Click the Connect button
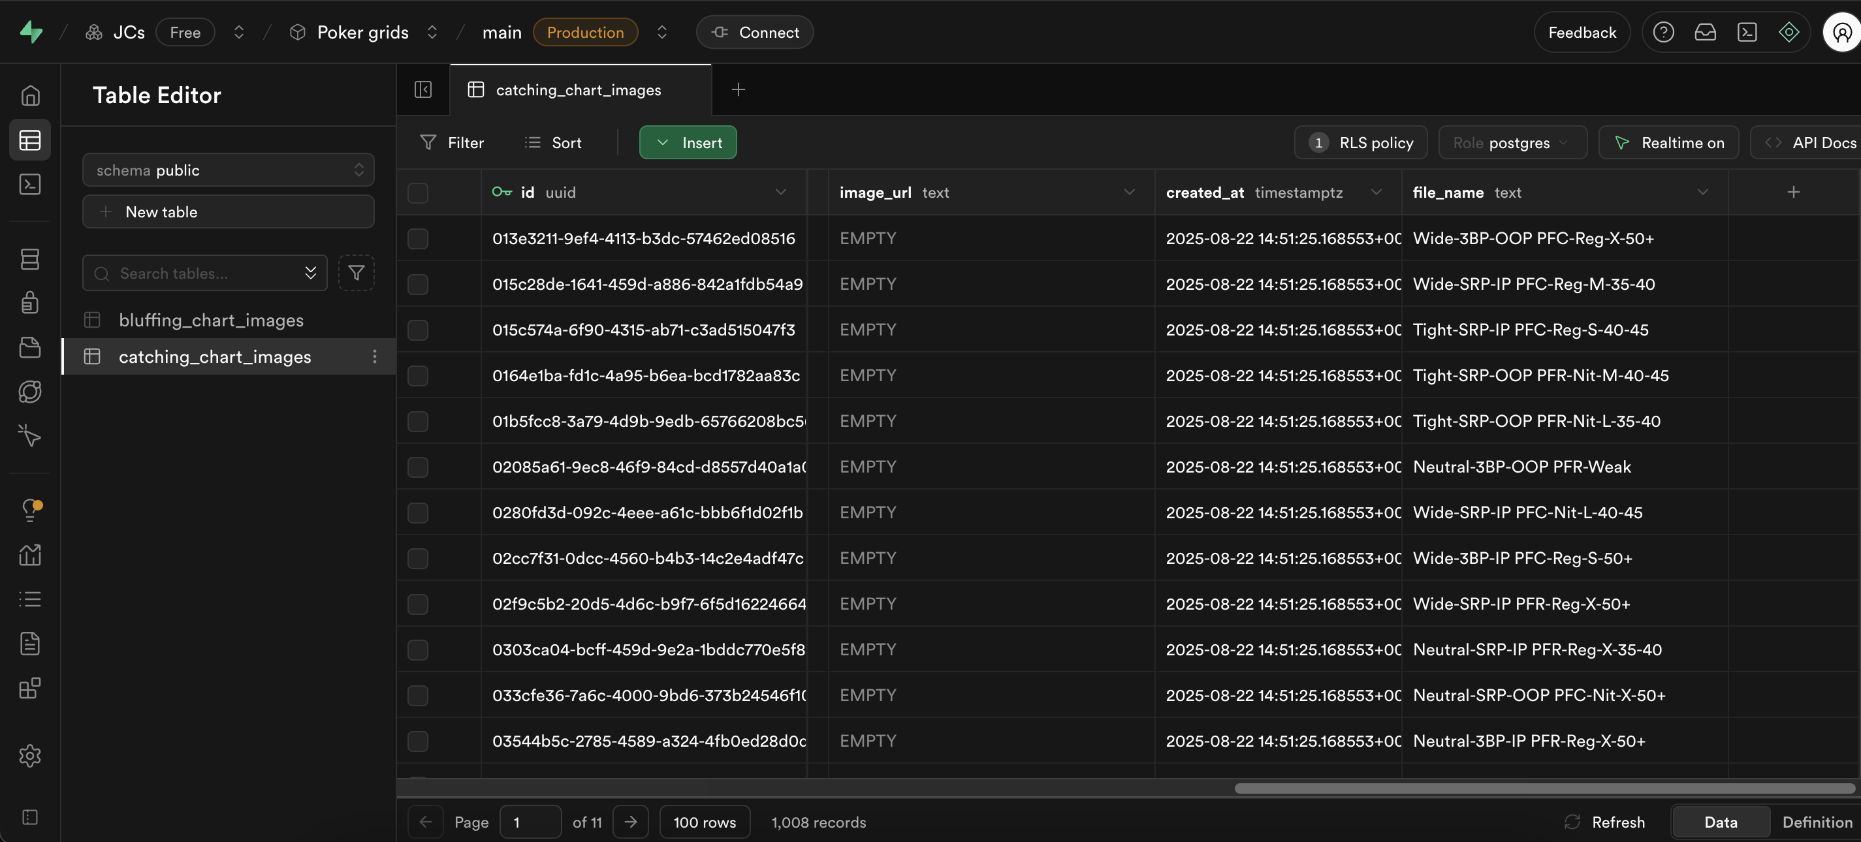Screen dimensions: 1861x842 [x=755, y=33]
